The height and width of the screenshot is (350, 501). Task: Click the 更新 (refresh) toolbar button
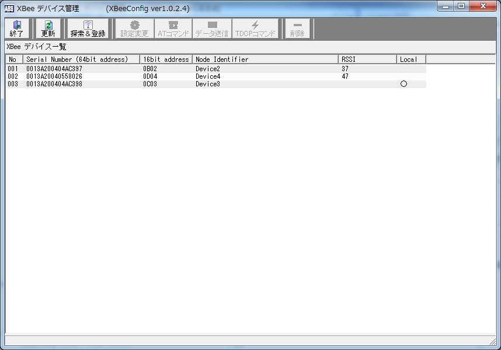pos(48,29)
